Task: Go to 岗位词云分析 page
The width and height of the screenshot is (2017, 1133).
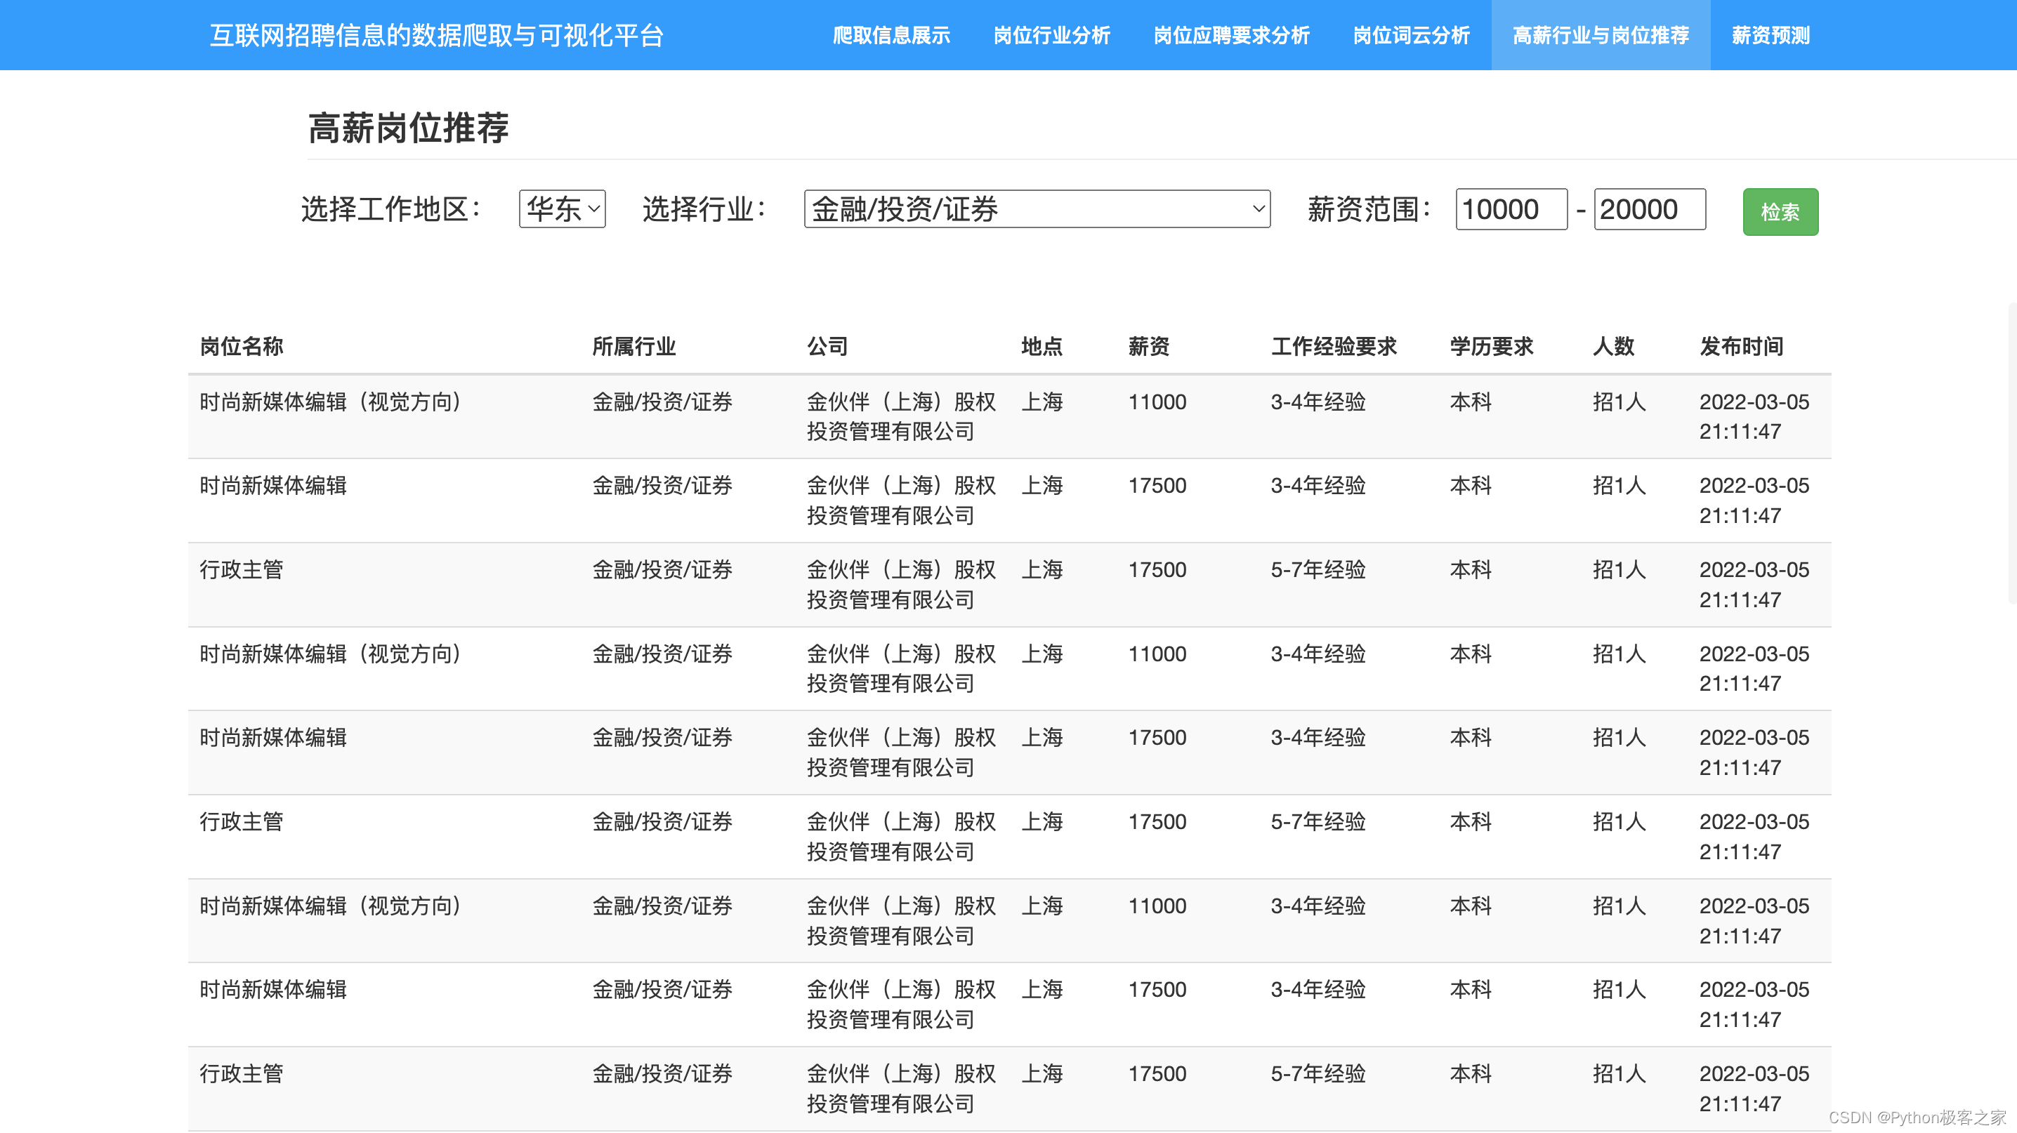Action: click(1411, 35)
